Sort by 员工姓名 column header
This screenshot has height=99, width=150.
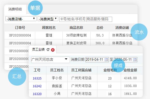coord(57,70)
